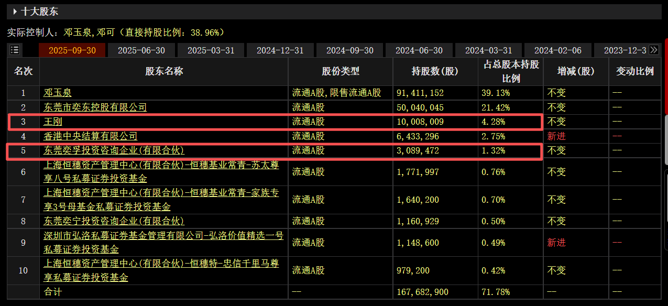Screen dimensions: 668x306
Task: Click 流通A股,限售流通A股 share type cell
Action: pyautogui.click(x=336, y=93)
